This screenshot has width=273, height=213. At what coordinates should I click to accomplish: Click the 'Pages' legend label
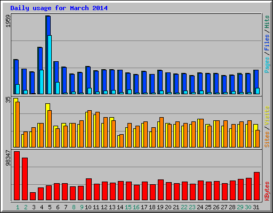[267, 65]
